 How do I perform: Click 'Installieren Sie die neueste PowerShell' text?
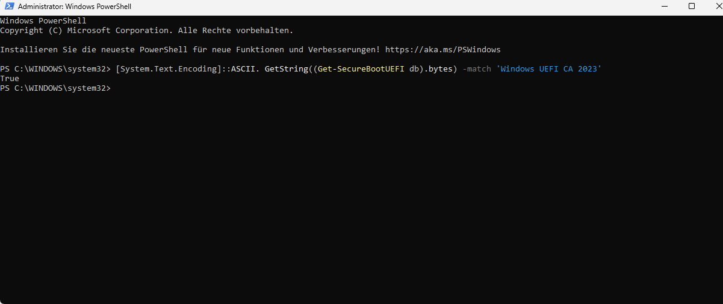tap(94, 49)
